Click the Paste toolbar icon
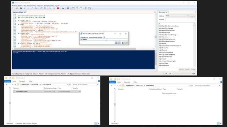 (x=32, y=8)
